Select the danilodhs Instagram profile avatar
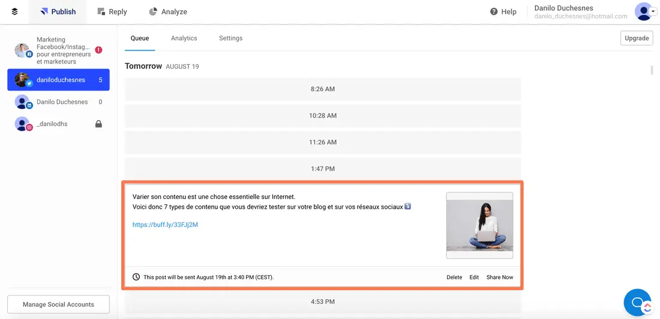The height and width of the screenshot is (319, 660). 23,124
